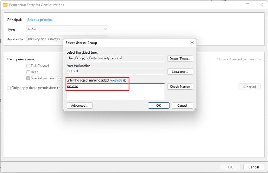Screen dimensions: 268x173
Task: Click the Select a principal link
Action: [x=40, y=20]
